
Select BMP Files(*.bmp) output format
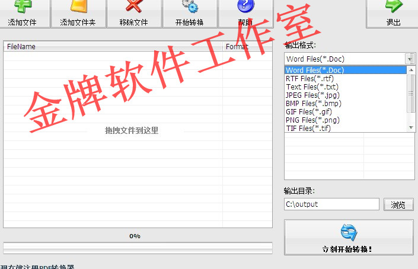346,103
